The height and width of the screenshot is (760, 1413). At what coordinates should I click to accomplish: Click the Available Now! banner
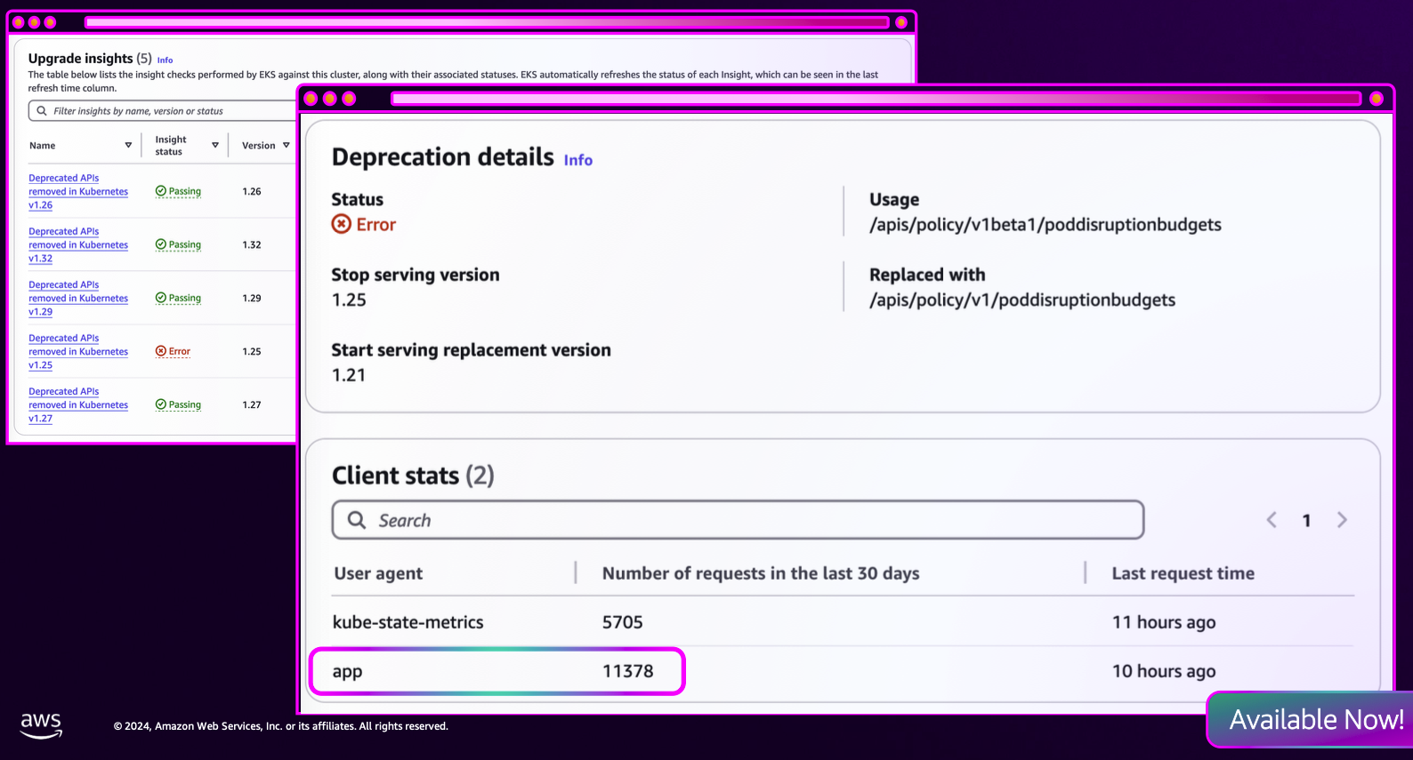coord(1311,720)
